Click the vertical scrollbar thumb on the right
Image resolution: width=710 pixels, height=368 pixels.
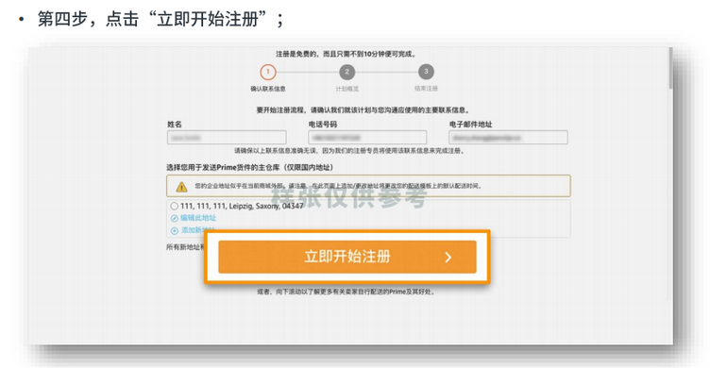[670, 68]
